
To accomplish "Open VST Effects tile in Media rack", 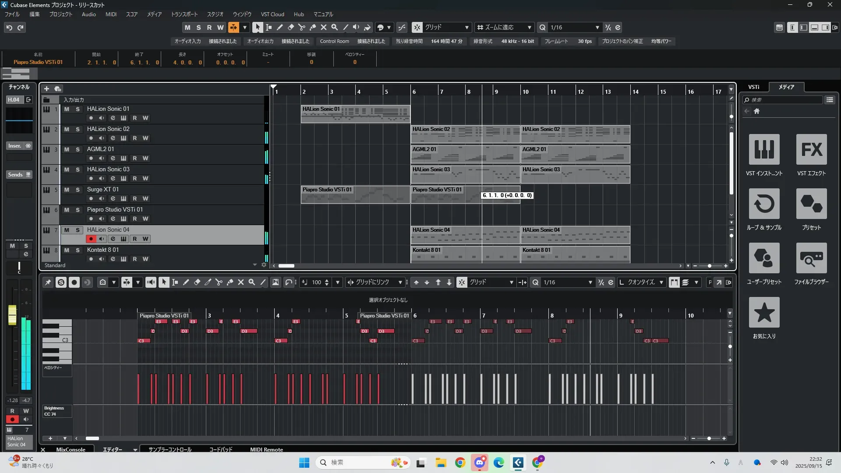I will [811, 149].
